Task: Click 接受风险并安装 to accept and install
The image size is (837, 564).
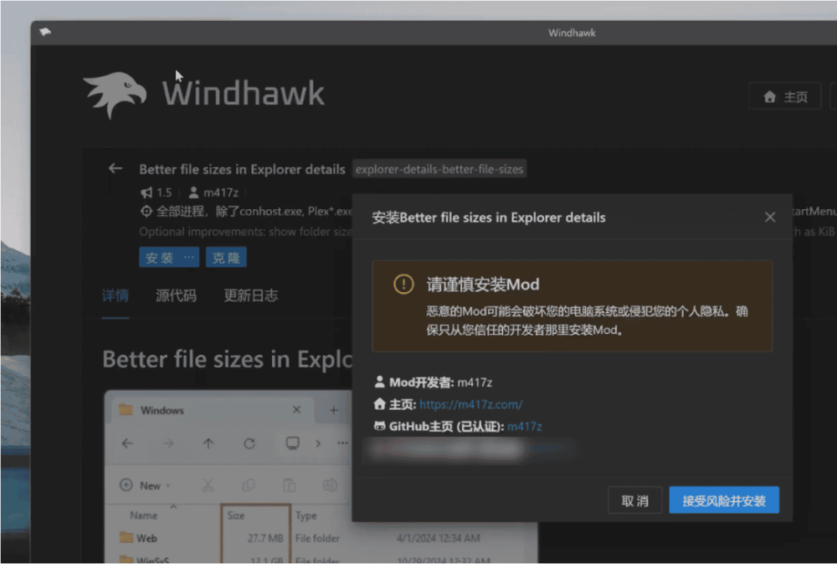Action: [724, 500]
